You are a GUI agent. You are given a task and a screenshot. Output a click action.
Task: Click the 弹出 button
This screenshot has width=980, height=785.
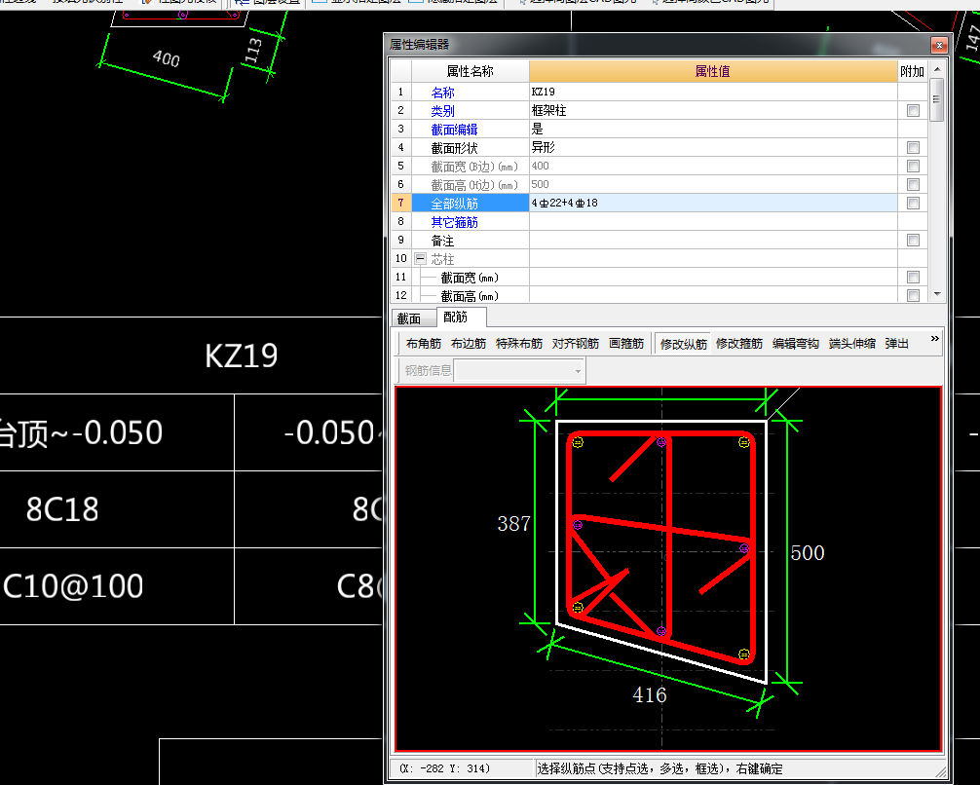896,343
